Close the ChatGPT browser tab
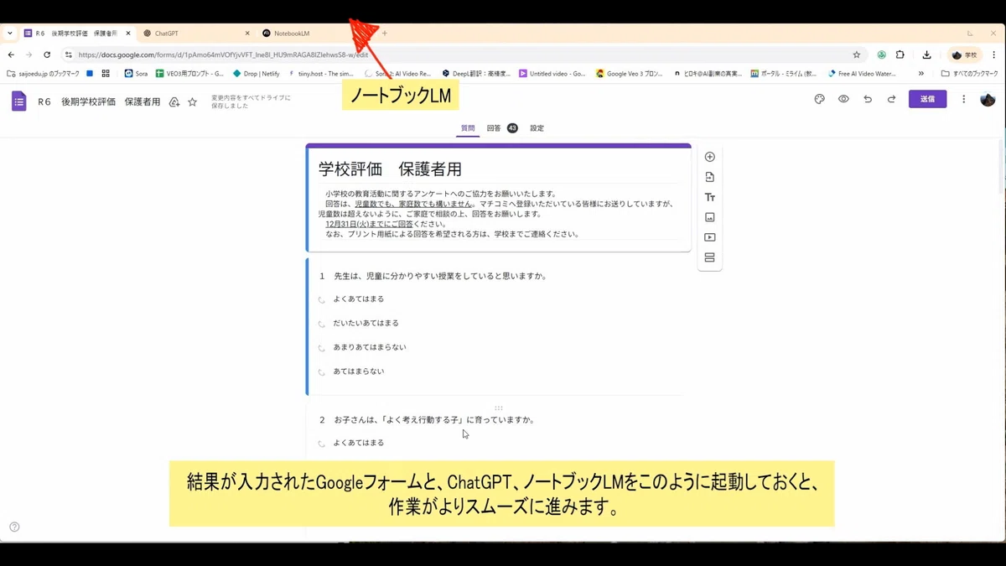1006x566 pixels. point(247,34)
